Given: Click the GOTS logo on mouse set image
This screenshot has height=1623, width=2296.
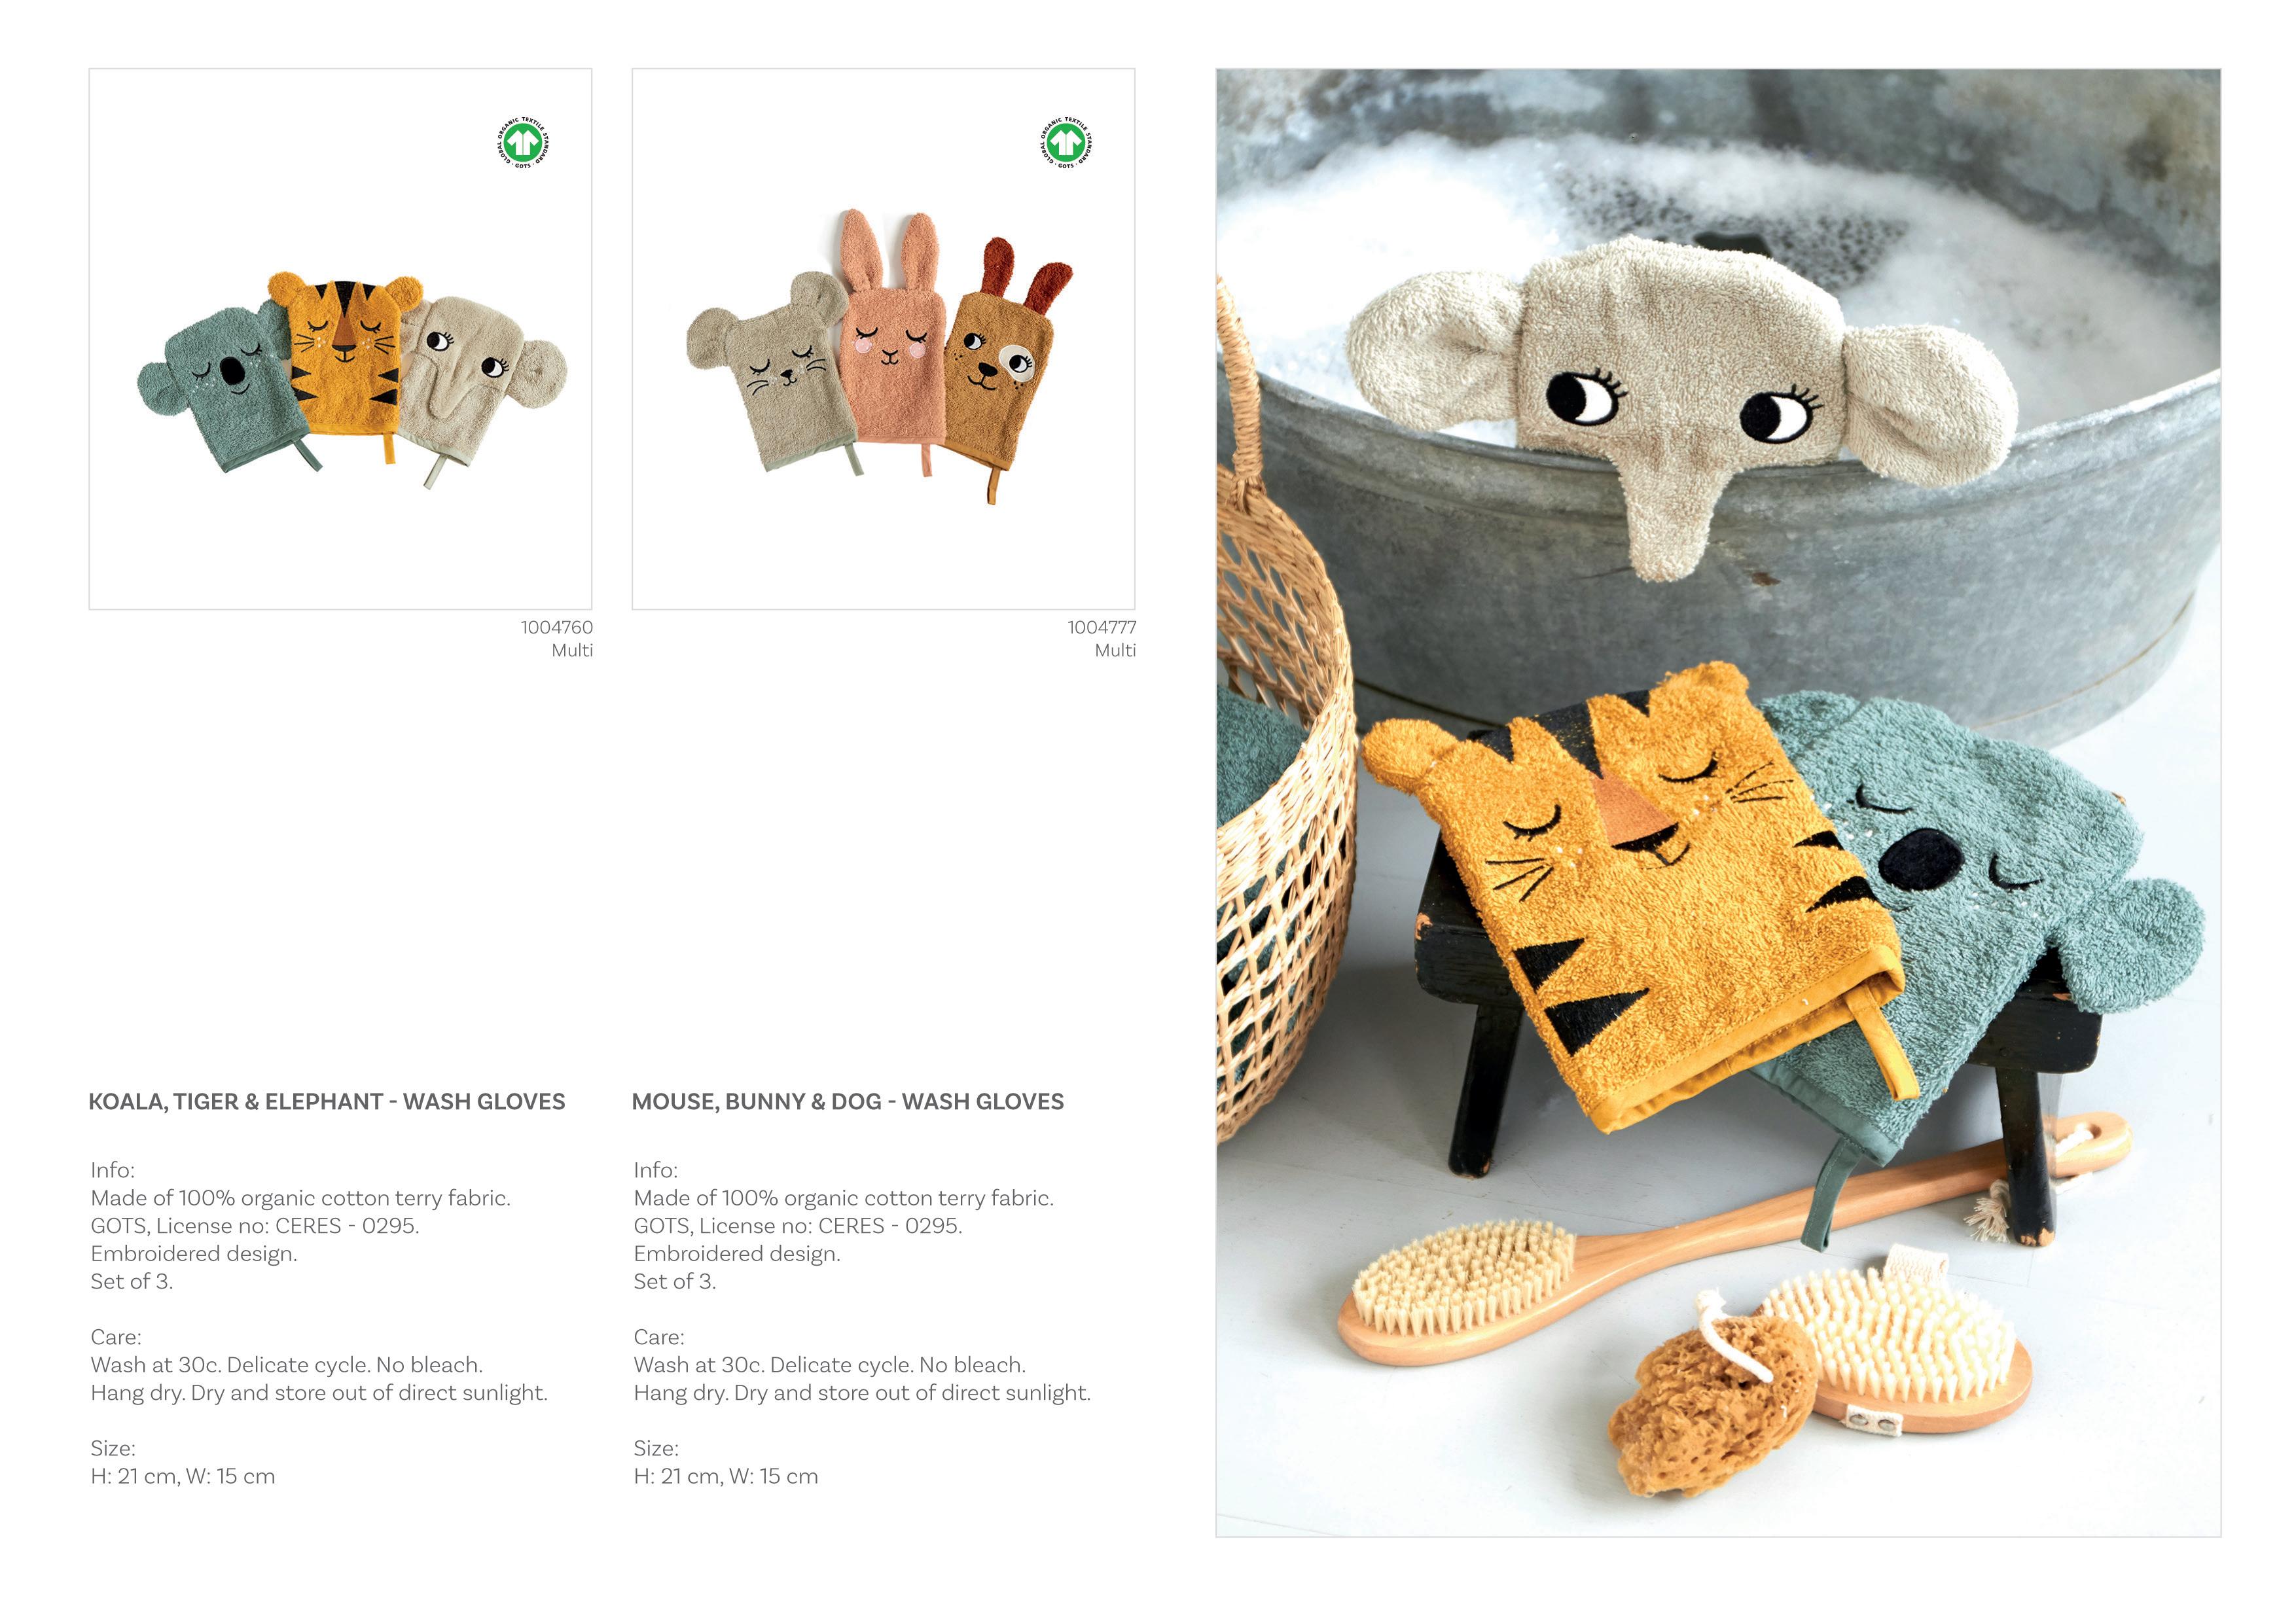Looking at the screenshot, I should (1066, 143).
